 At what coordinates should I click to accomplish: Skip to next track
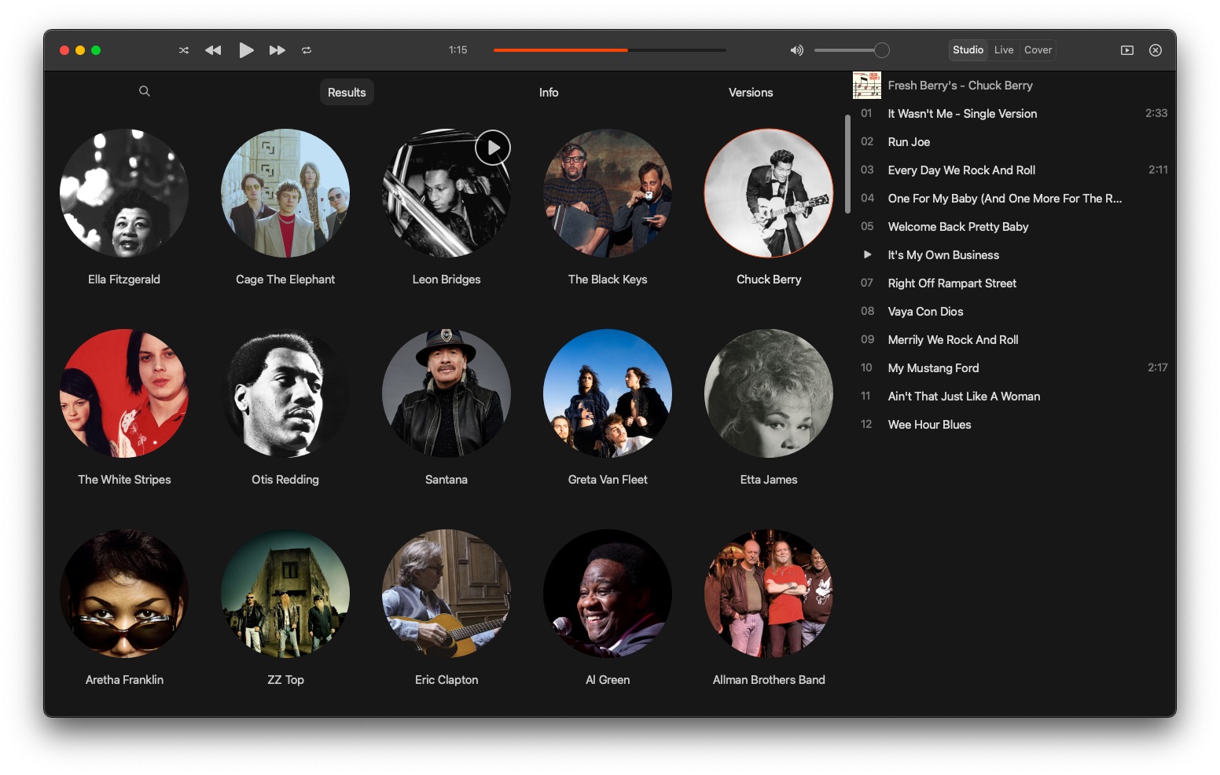(x=277, y=50)
